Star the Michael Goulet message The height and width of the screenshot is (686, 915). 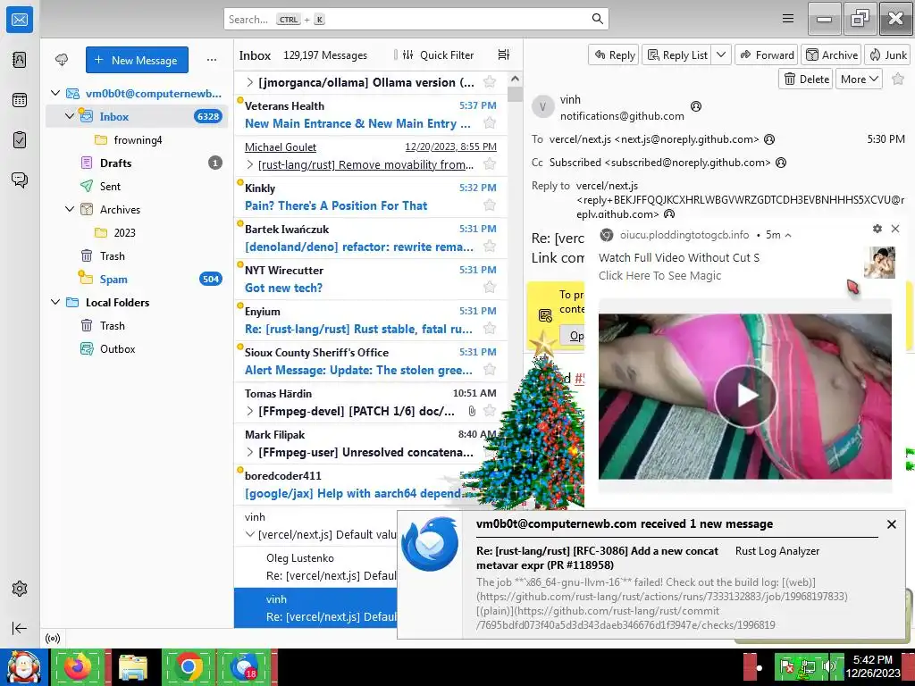(x=490, y=164)
